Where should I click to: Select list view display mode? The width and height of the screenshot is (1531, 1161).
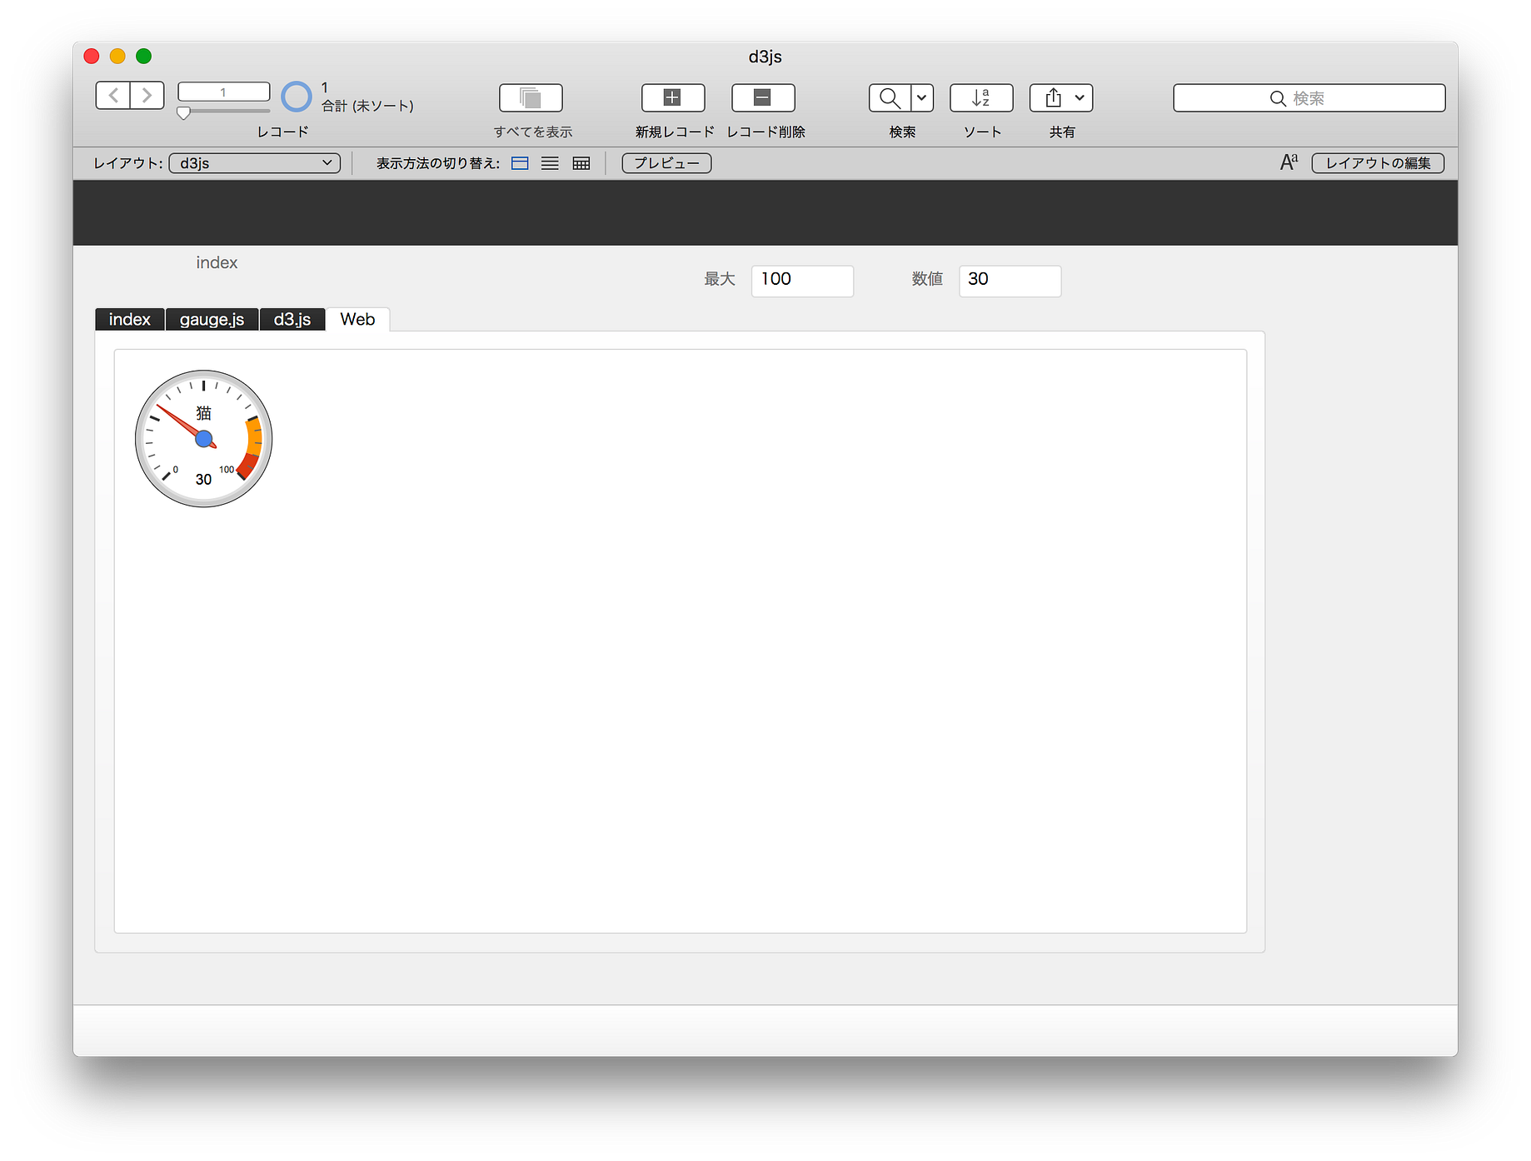click(x=550, y=162)
